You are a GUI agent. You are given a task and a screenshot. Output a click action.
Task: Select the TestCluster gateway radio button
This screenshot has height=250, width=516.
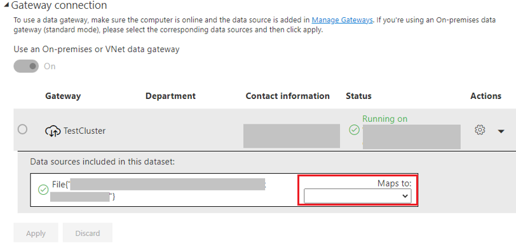coord(22,129)
